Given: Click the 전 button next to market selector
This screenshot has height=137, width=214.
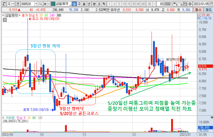Looking at the screenshot, I should pos(18,4).
